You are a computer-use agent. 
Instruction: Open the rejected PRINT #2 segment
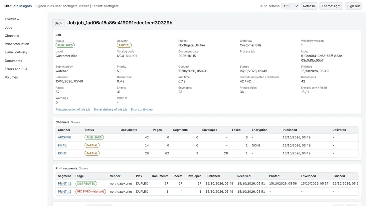65,191
